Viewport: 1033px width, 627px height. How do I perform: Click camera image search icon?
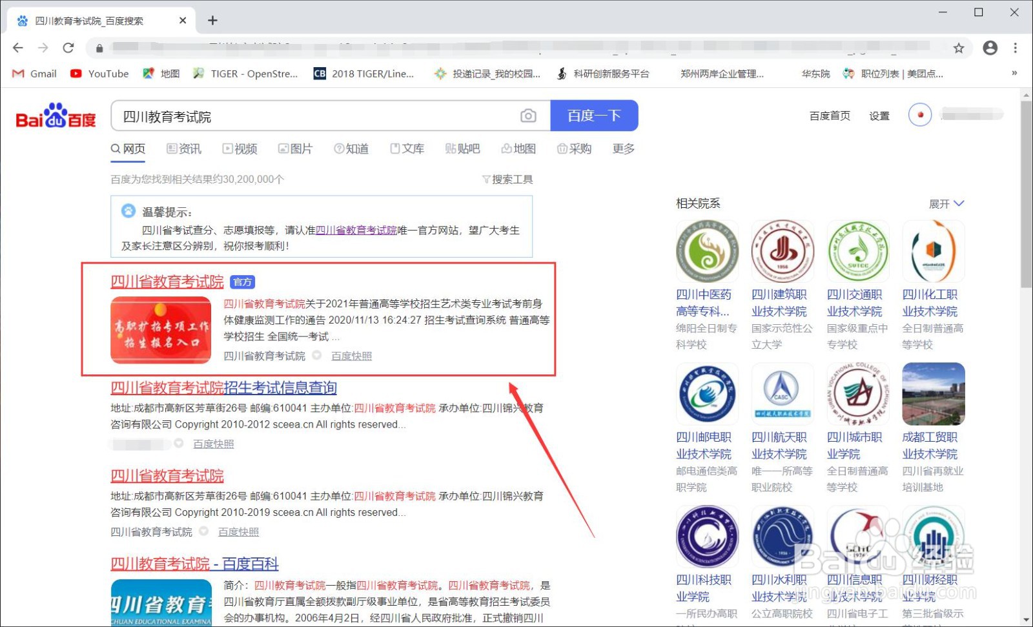coord(528,116)
